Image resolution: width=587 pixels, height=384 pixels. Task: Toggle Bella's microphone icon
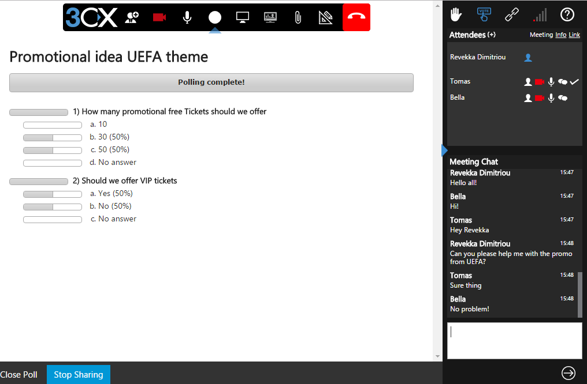pyautogui.click(x=551, y=98)
